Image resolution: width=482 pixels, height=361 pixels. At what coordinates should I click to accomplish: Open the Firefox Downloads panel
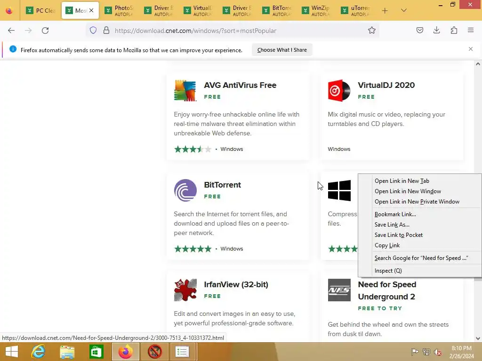point(436,31)
